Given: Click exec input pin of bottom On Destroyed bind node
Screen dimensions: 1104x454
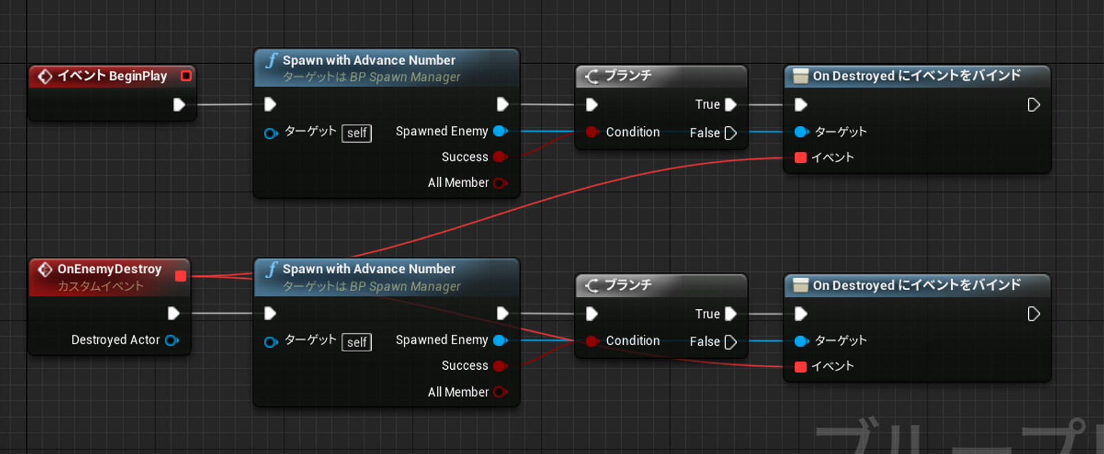Looking at the screenshot, I should [800, 314].
